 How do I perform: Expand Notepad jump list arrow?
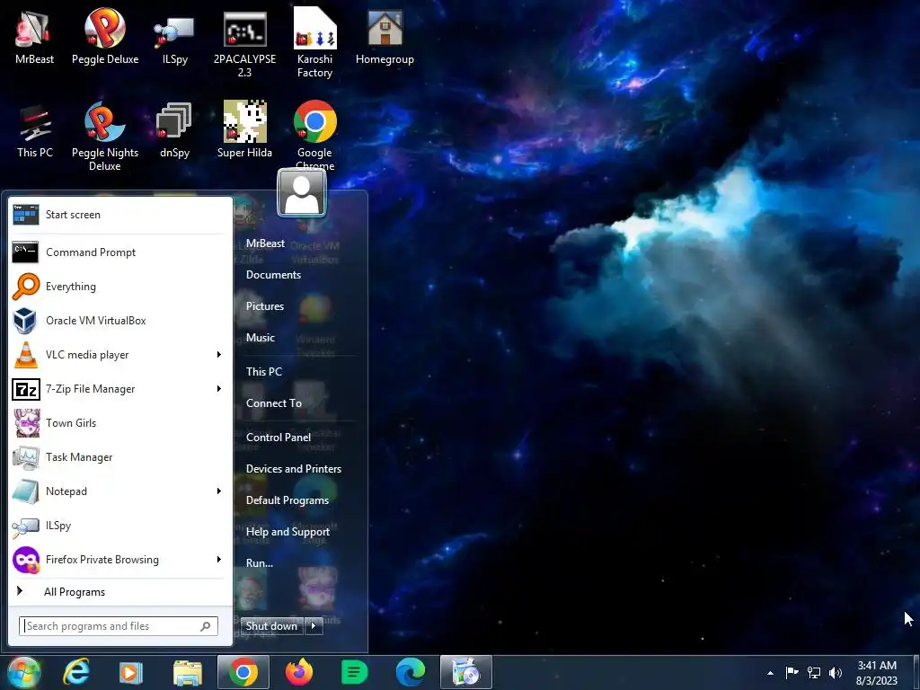coord(219,491)
